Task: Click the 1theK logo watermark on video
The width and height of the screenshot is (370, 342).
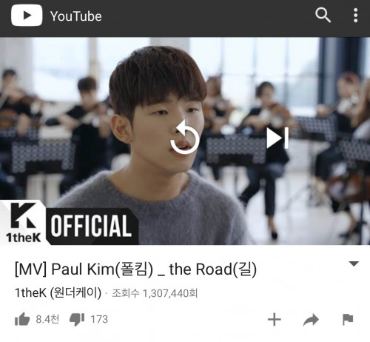Action: (23, 223)
